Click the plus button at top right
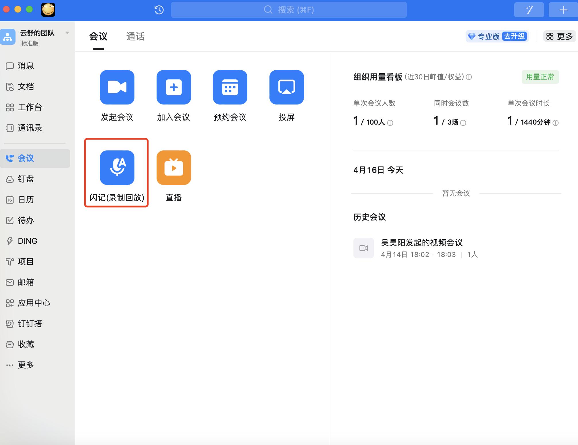 [563, 10]
